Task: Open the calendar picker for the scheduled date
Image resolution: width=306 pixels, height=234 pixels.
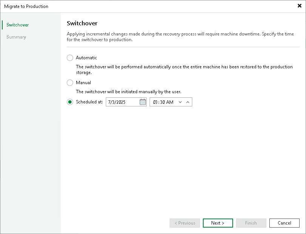Action: click(143, 102)
